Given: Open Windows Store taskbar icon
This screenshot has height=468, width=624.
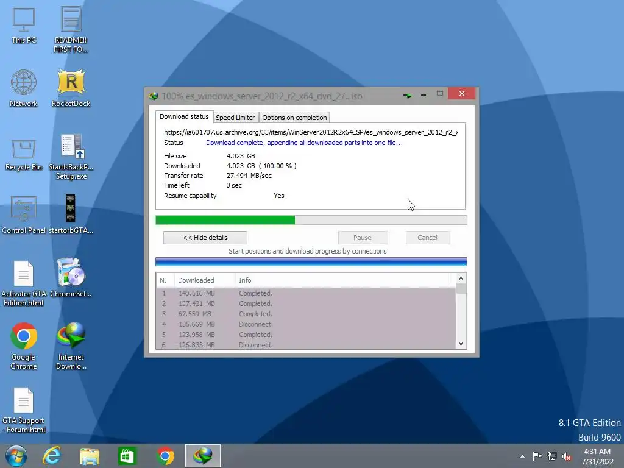Looking at the screenshot, I should (127, 456).
